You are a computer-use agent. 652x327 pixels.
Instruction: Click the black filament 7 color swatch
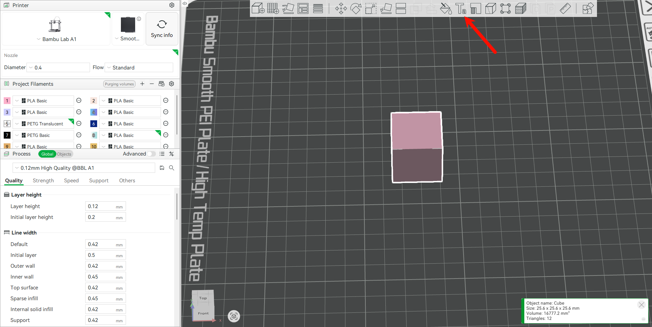pyautogui.click(x=7, y=135)
